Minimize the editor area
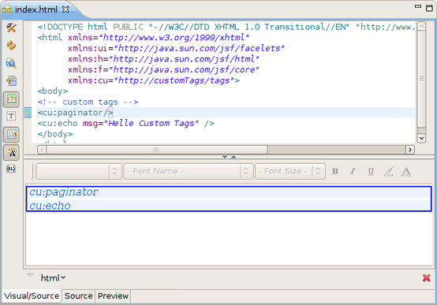Viewport: 437px width, 305px height. [x=418, y=6]
